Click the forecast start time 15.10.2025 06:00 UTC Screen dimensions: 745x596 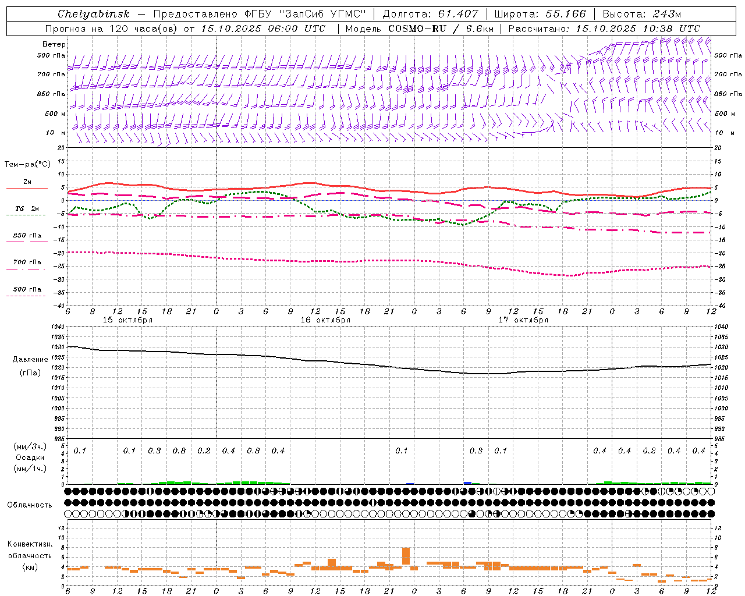263,29
